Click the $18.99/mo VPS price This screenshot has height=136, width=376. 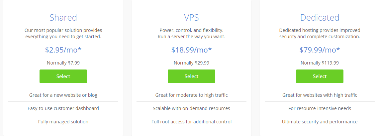(x=191, y=50)
